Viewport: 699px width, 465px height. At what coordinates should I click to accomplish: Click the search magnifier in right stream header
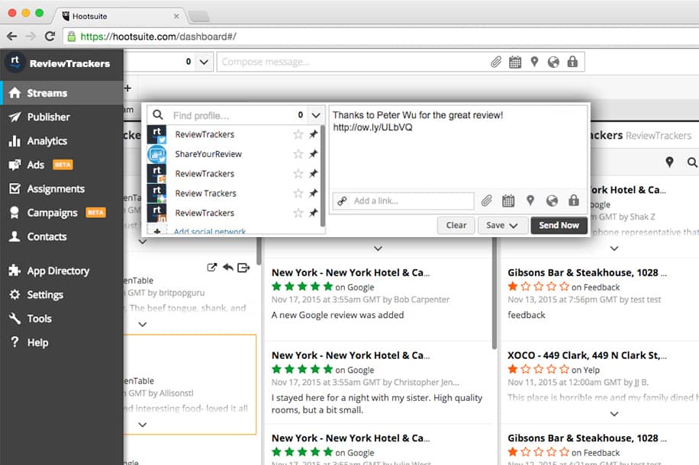click(692, 162)
